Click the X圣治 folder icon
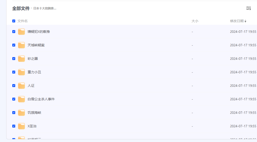This screenshot has height=142, width=257. tap(21, 126)
